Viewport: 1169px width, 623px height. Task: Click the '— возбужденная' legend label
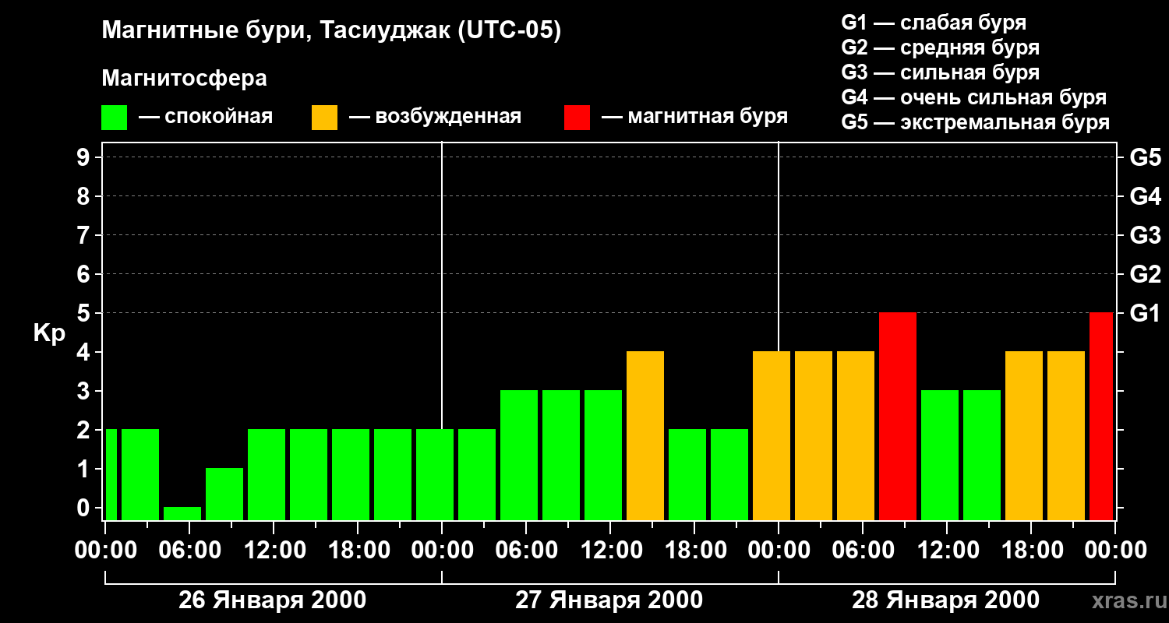[435, 117]
